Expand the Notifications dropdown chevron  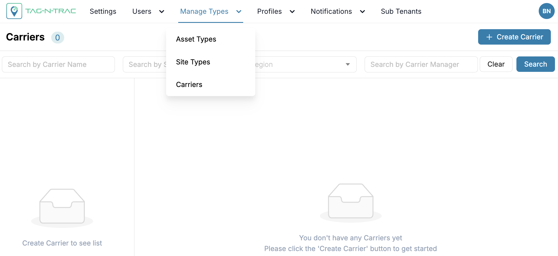[362, 11]
